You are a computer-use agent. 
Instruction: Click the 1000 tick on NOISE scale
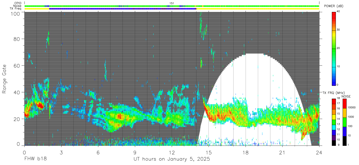pyautogui.click(x=350, y=117)
